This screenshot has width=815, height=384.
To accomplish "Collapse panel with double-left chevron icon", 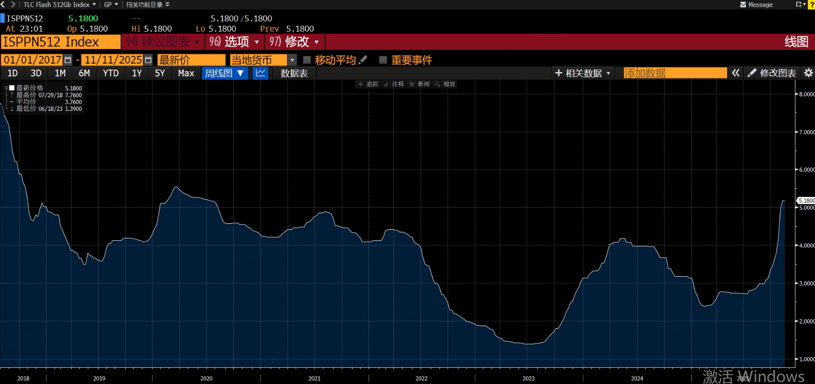I will 736,73.
